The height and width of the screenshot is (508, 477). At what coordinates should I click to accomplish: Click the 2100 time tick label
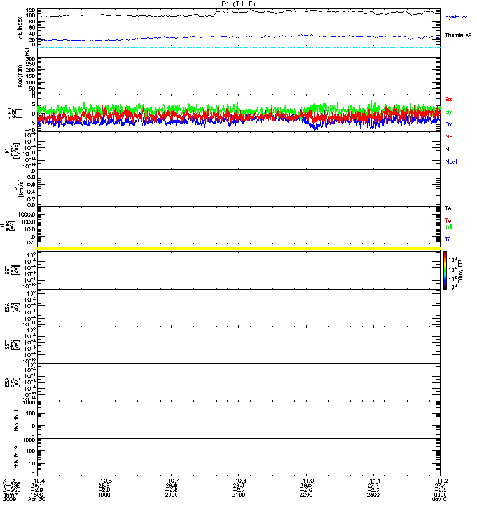[x=238, y=495]
